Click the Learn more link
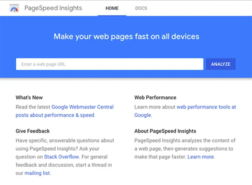 click(200, 157)
